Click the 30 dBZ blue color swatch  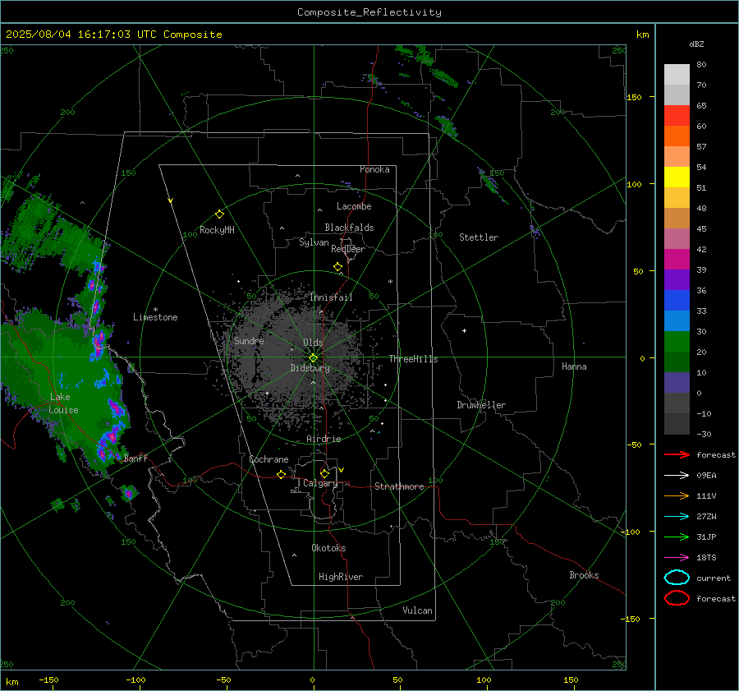(x=677, y=320)
